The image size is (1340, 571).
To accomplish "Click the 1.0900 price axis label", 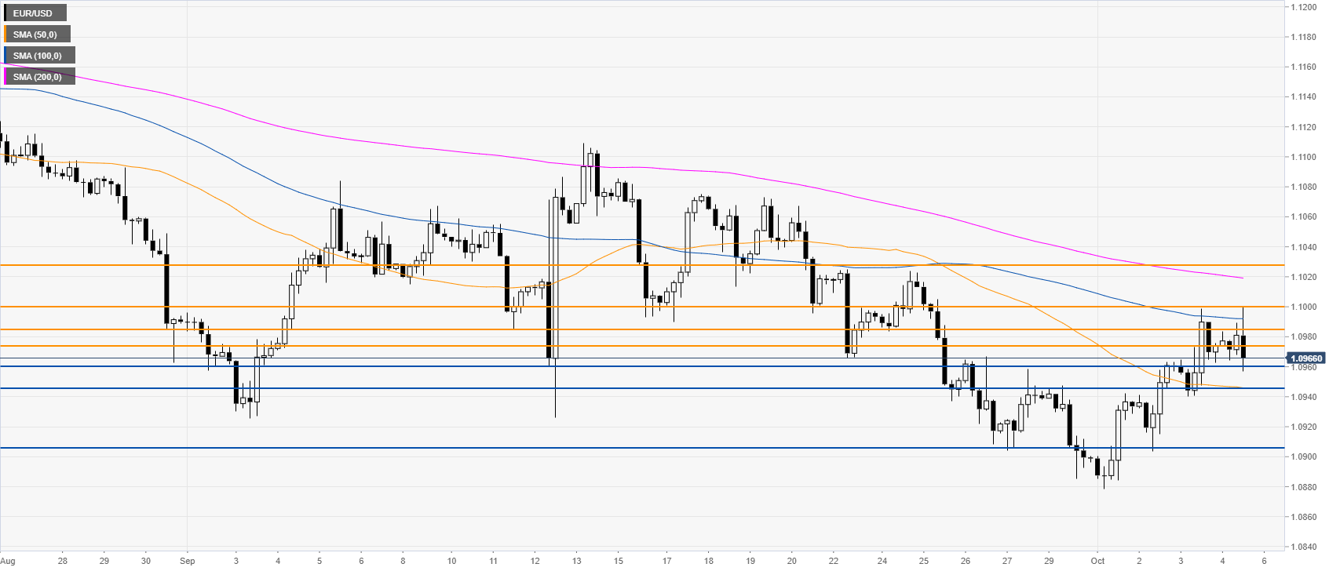I will tap(1304, 456).
